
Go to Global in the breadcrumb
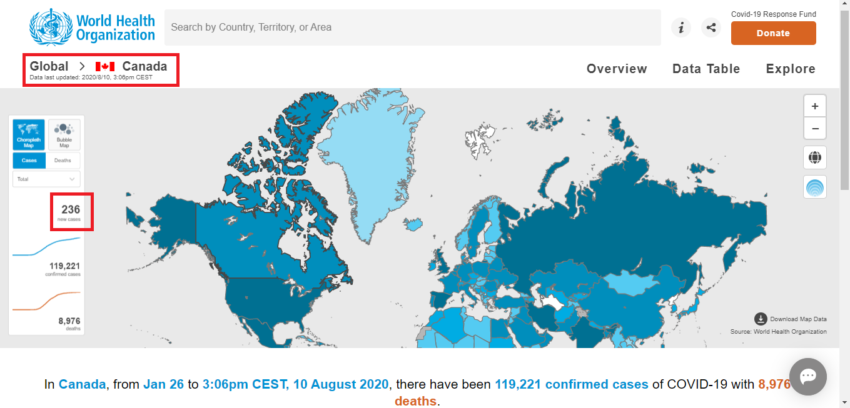point(49,66)
